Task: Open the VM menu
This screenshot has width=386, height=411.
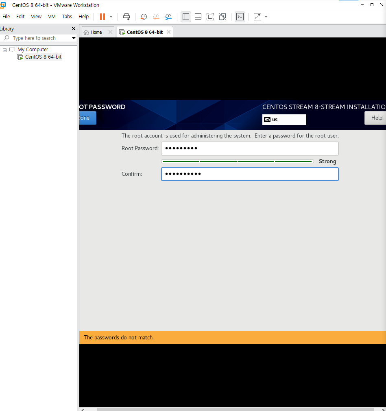Action: pyautogui.click(x=52, y=17)
